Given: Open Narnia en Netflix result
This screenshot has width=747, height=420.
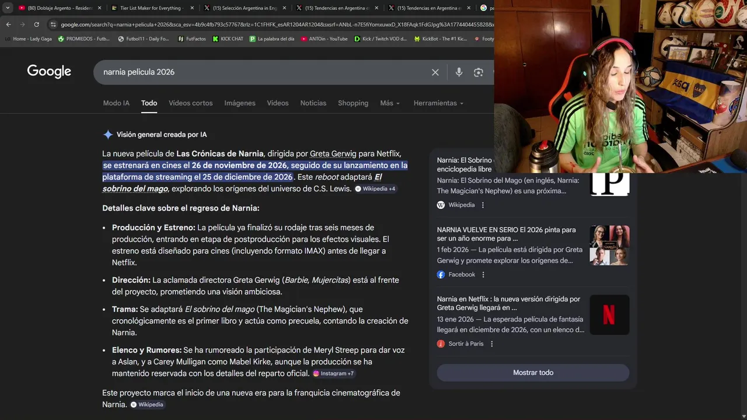Looking at the screenshot, I should pyautogui.click(x=508, y=303).
